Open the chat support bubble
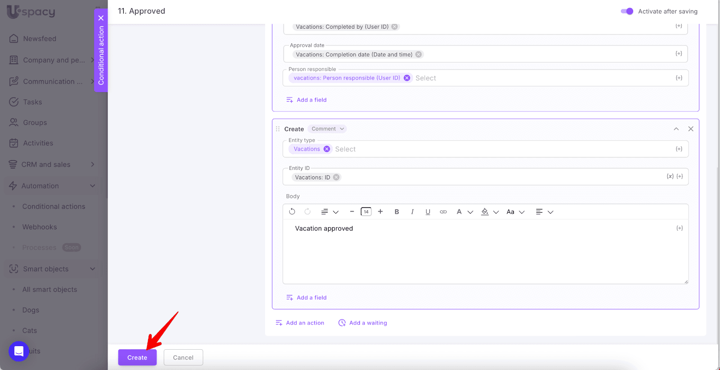 [19, 351]
